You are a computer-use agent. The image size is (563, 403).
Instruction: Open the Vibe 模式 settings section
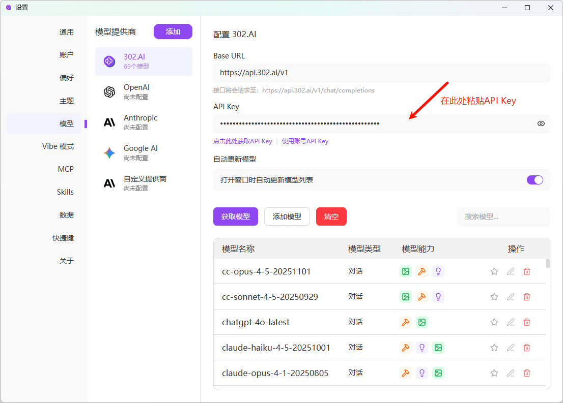pyautogui.click(x=58, y=146)
